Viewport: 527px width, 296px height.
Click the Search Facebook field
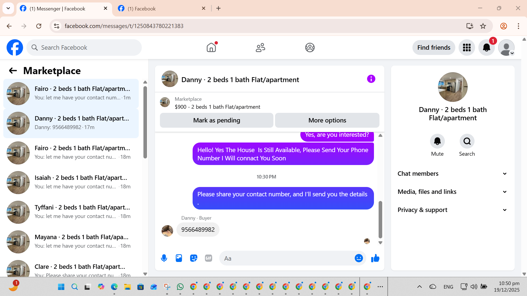(84, 48)
